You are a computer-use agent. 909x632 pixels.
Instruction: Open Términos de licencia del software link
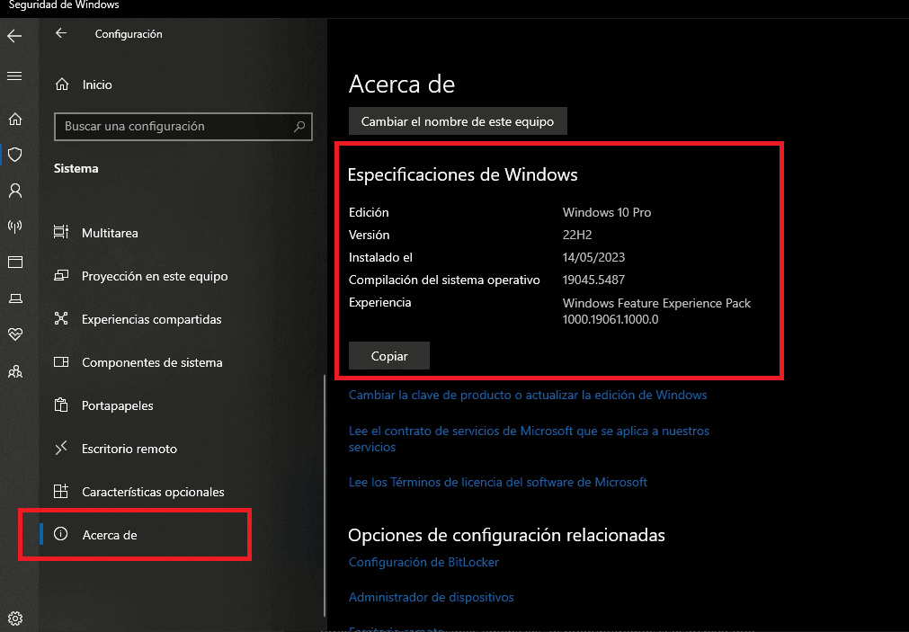[x=497, y=482]
